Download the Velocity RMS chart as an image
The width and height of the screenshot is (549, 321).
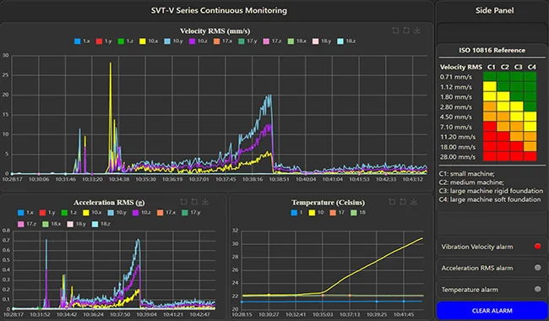click(417, 30)
